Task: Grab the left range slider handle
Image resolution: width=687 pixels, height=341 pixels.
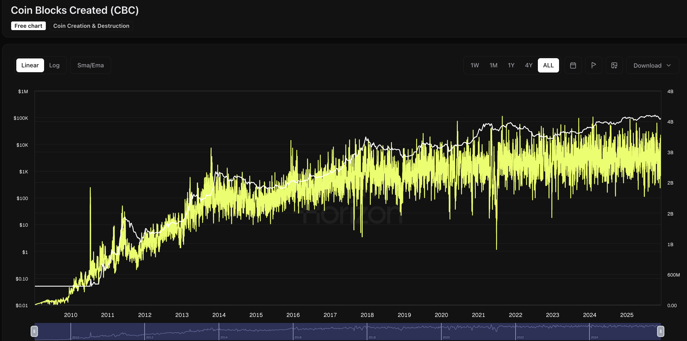Action: pyautogui.click(x=34, y=331)
